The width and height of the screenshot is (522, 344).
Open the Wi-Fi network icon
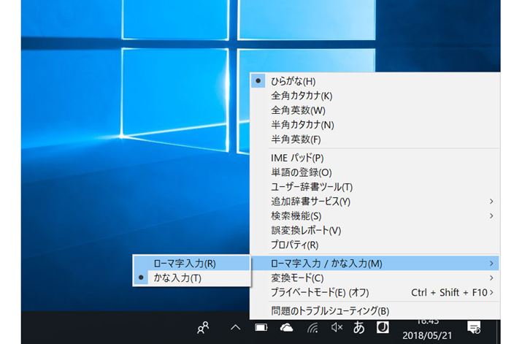[312, 328]
